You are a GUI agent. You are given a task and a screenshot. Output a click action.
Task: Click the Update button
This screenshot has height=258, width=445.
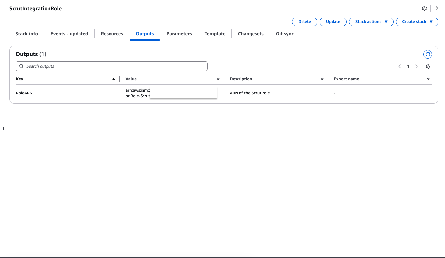tap(333, 22)
